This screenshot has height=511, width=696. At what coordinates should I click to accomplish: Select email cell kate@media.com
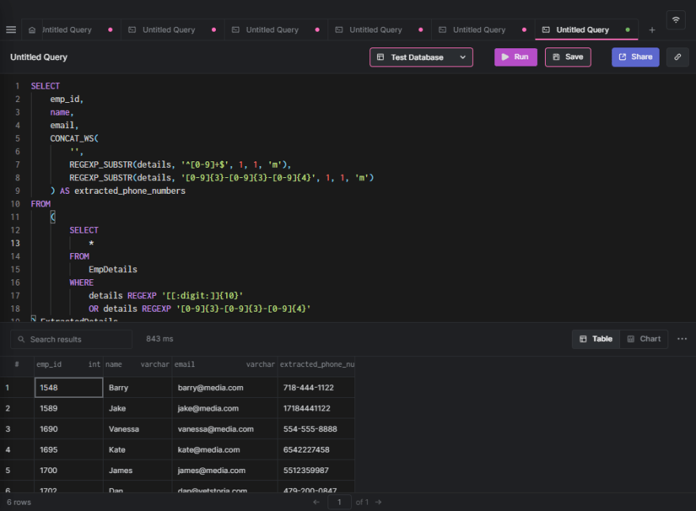225,450
